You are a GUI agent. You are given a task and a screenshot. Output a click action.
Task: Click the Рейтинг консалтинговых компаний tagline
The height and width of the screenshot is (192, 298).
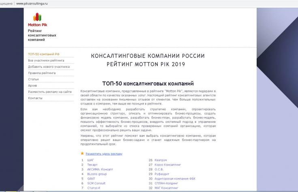click(42, 35)
